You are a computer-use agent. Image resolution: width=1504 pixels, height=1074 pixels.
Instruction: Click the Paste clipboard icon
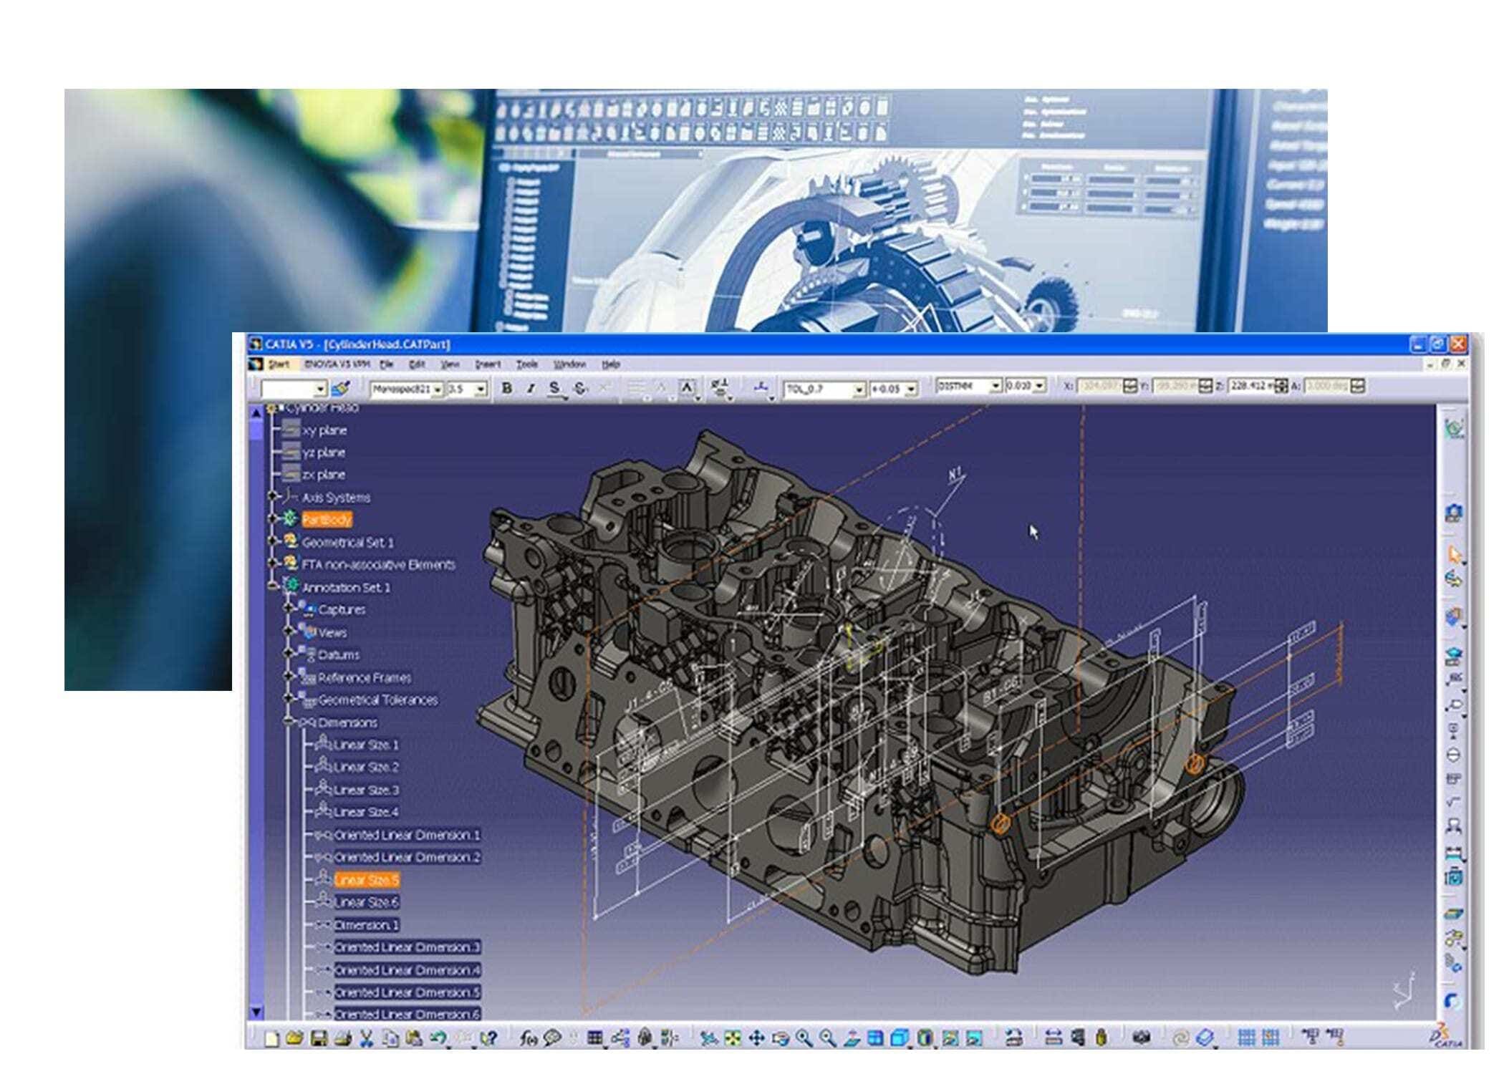tap(414, 1037)
